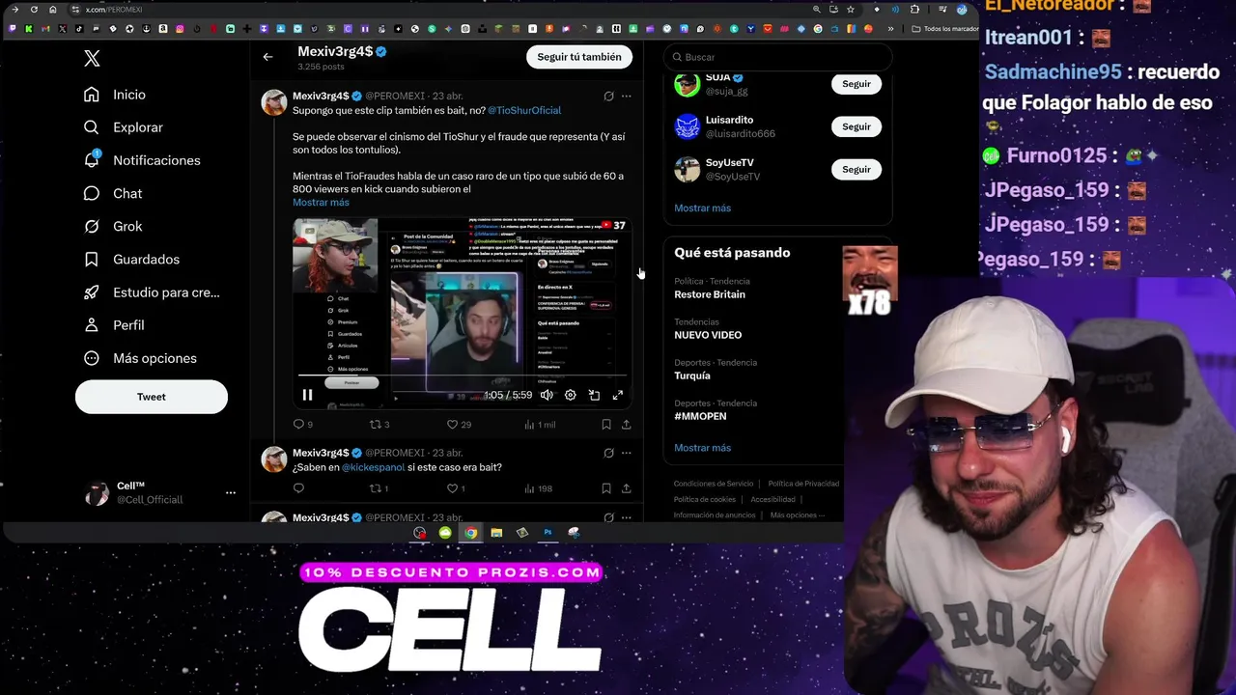Viewport: 1236px width, 695px height.
Task: Repost the kickespanol tweet
Action: click(379, 488)
